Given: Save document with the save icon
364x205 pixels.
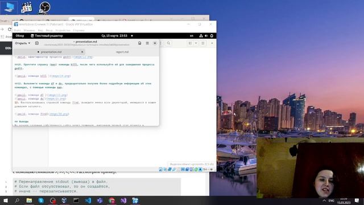Looking at the screenshot, I should click(139, 43).
